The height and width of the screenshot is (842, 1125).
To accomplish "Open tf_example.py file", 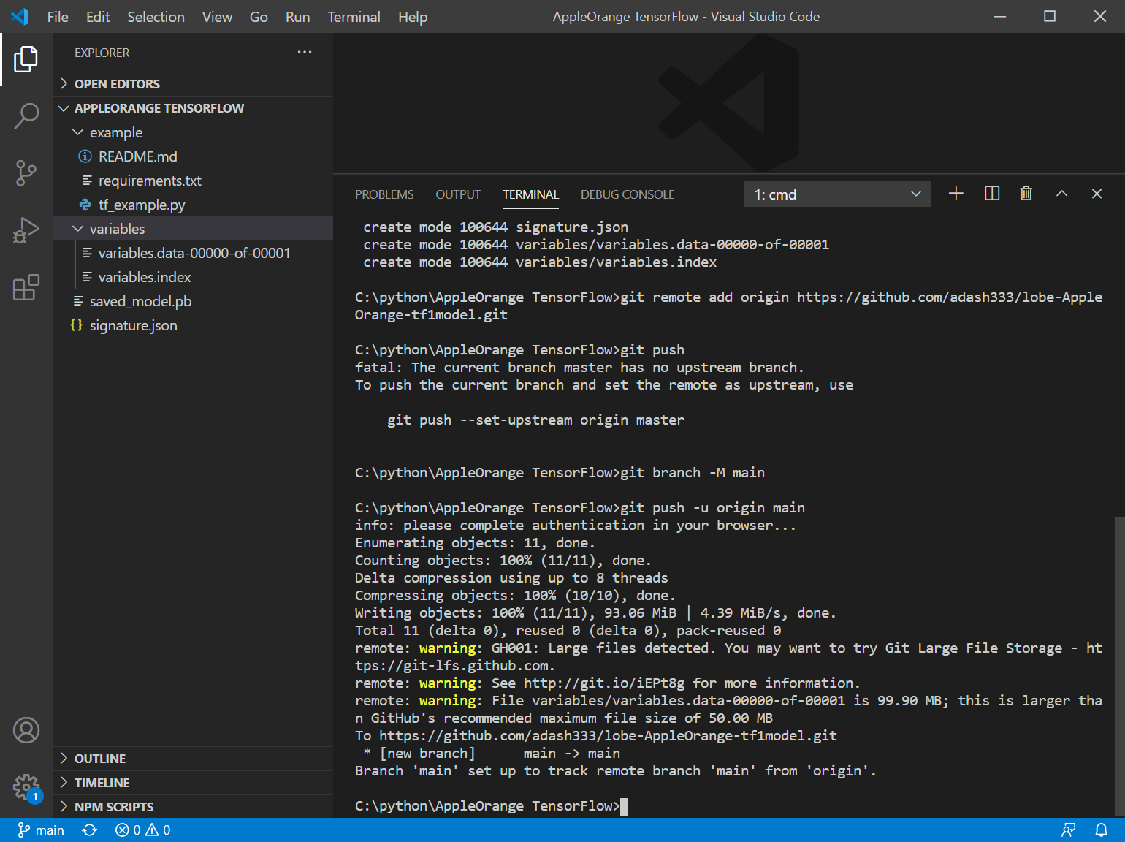I will click(x=193, y=205).
